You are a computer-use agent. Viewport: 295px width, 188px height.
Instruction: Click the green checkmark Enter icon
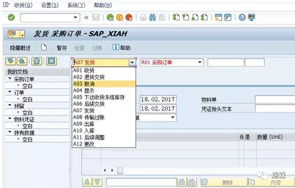coord(11,17)
